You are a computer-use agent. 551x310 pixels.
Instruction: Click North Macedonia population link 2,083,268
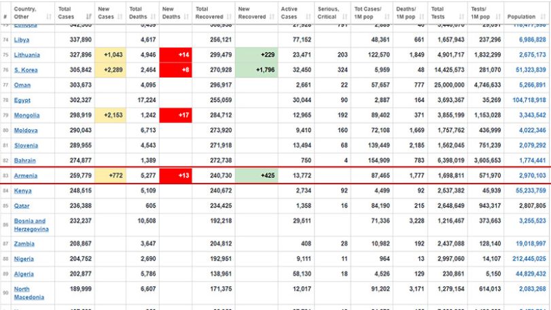(533, 289)
